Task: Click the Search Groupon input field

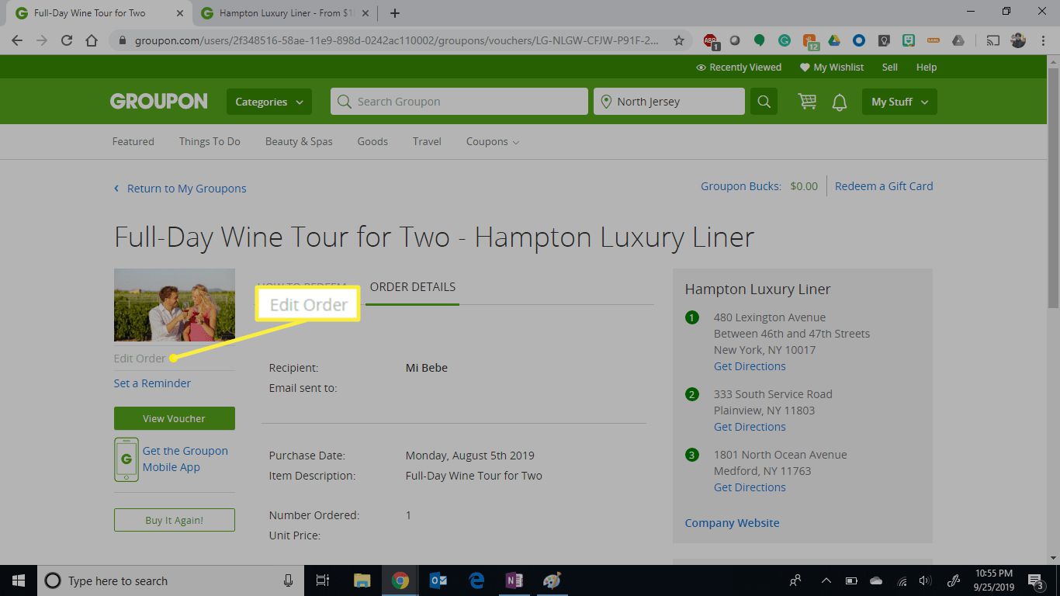Action: pyautogui.click(x=459, y=102)
